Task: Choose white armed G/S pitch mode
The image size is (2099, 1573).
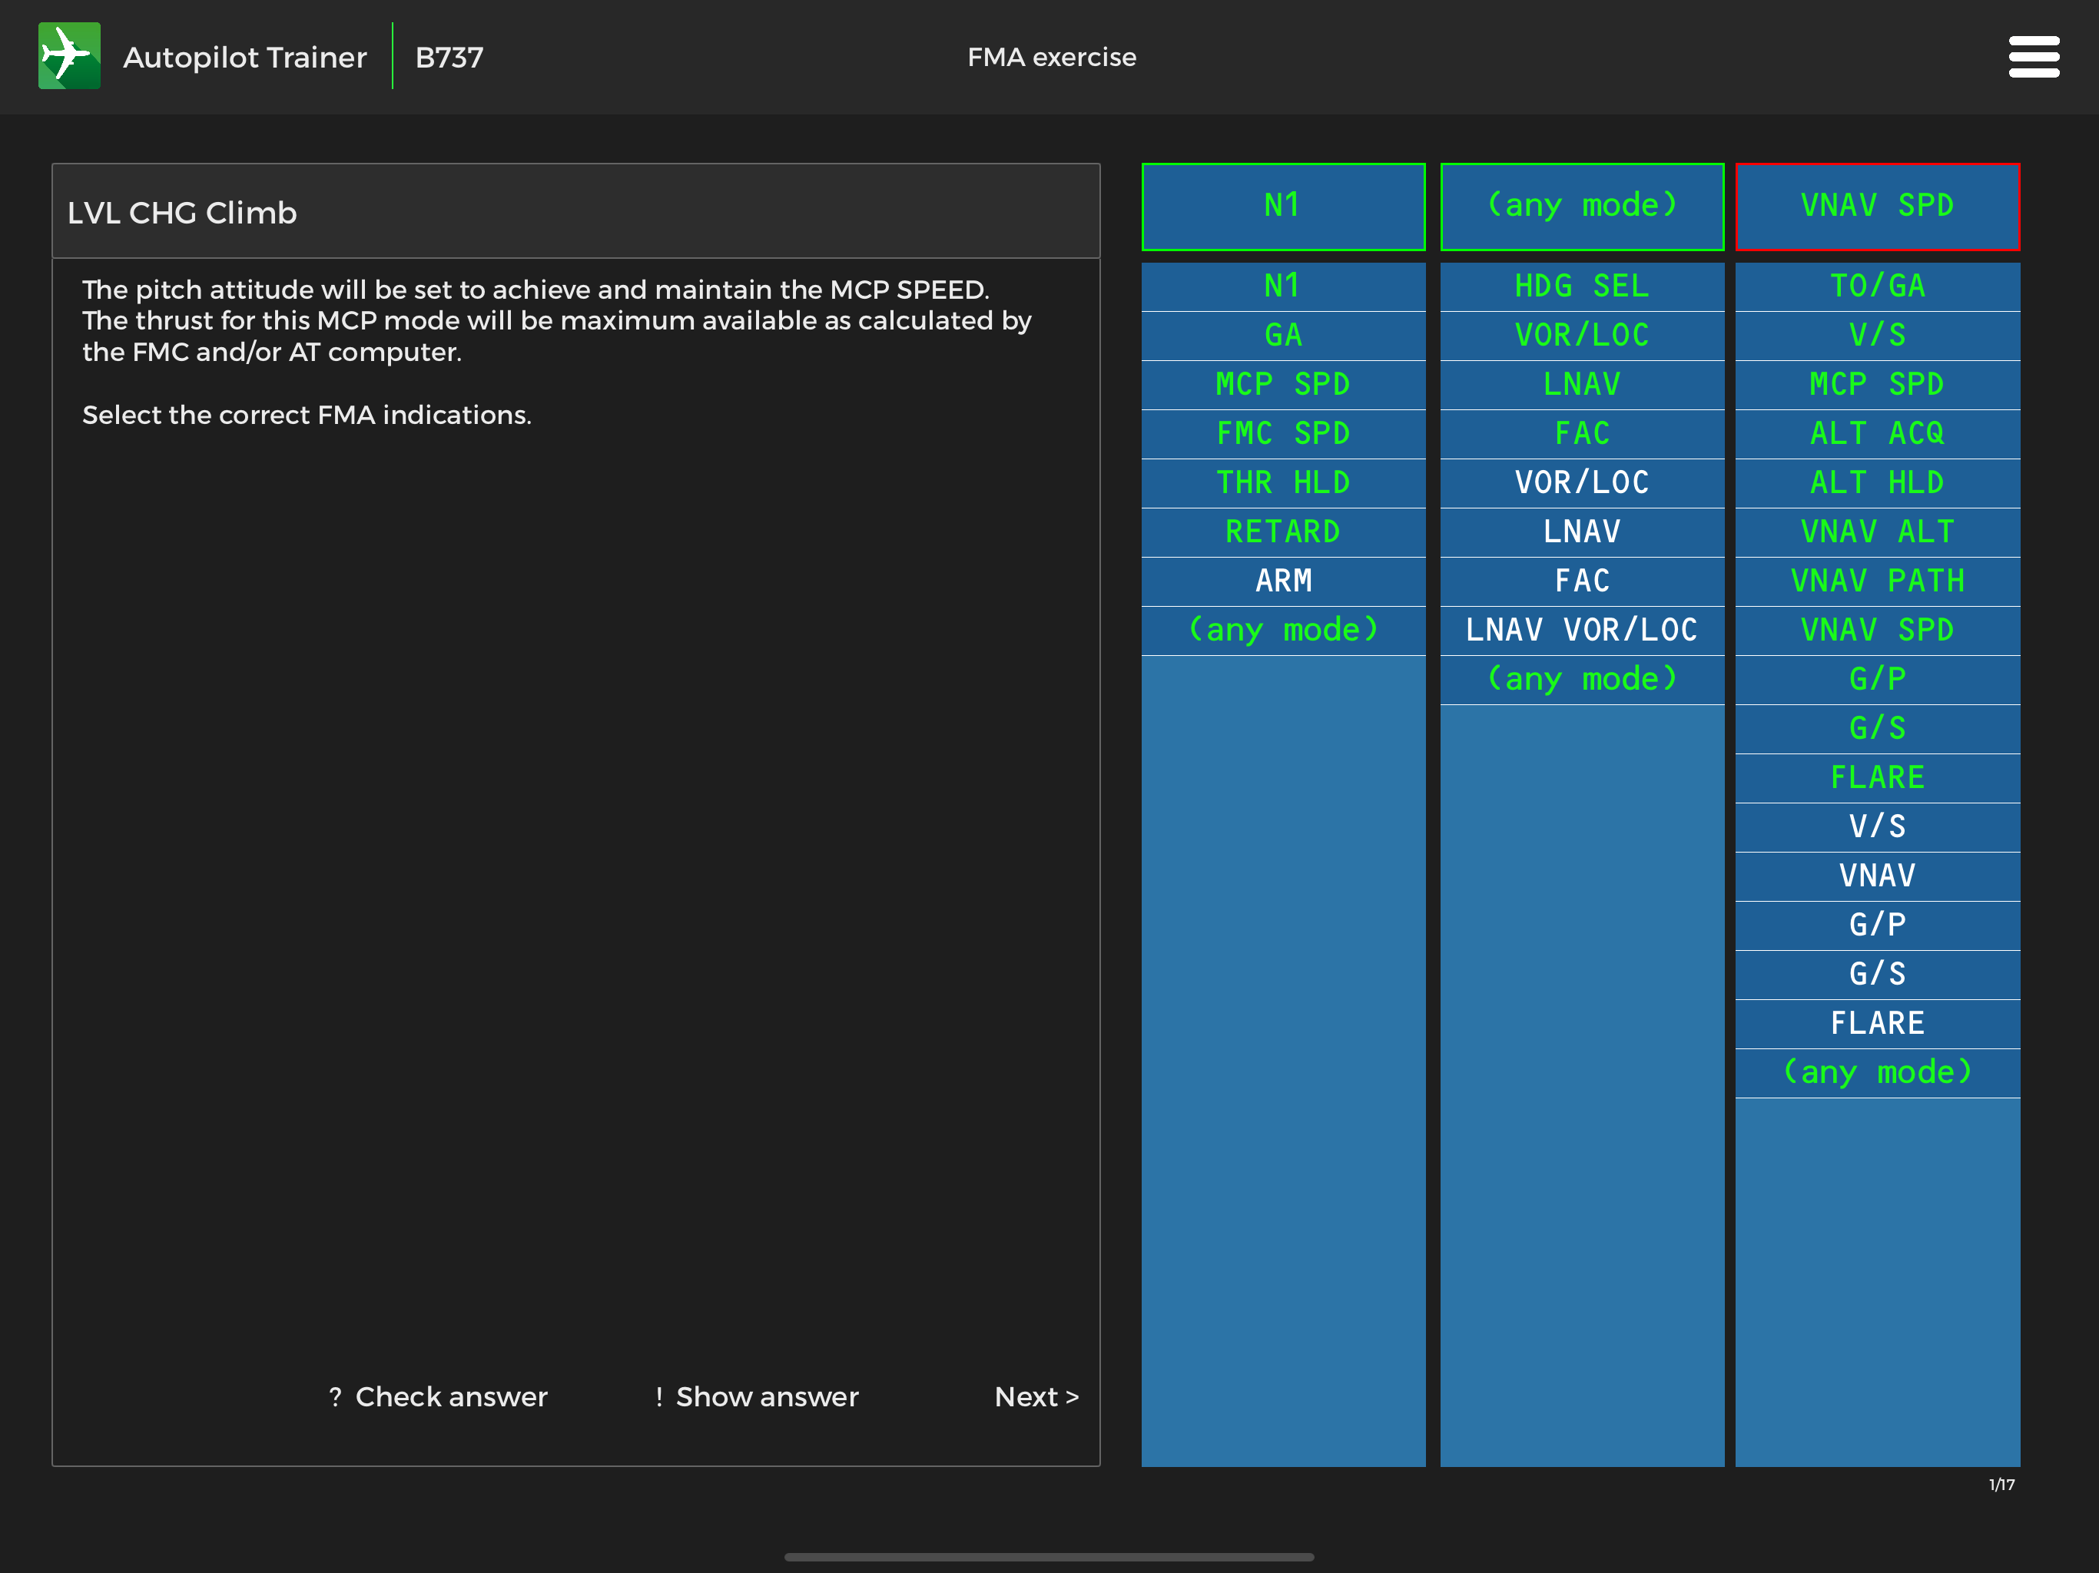Action: [1877, 975]
